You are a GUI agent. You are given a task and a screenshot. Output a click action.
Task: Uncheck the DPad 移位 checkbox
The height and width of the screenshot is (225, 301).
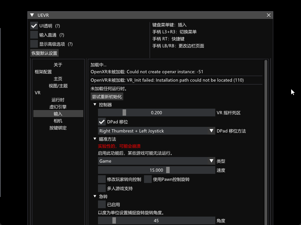coord(102,122)
